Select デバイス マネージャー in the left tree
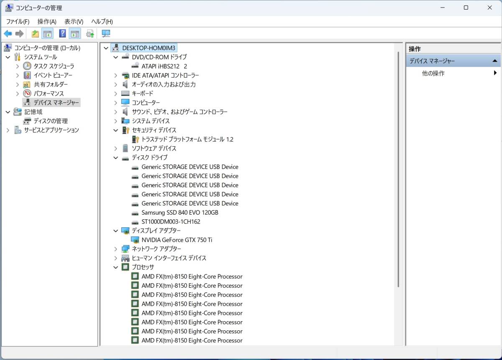This screenshot has width=502, height=360. (x=56, y=103)
